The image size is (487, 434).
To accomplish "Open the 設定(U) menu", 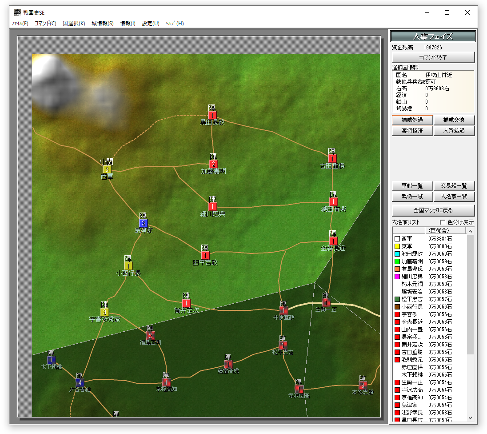I will [150, 24].
